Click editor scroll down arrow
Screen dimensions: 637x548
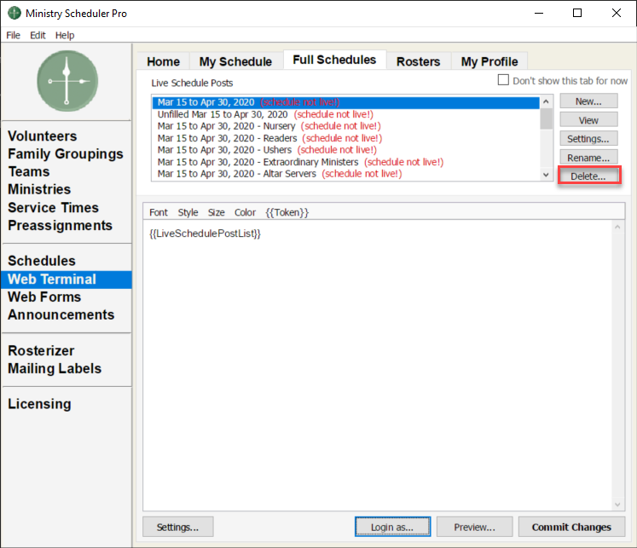[x=617, y=505]
